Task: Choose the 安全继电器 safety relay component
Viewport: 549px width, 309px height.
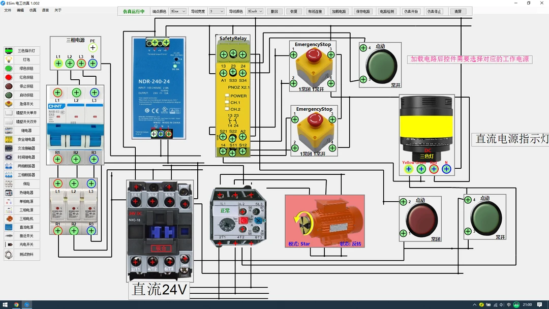Action: point(22,139)
